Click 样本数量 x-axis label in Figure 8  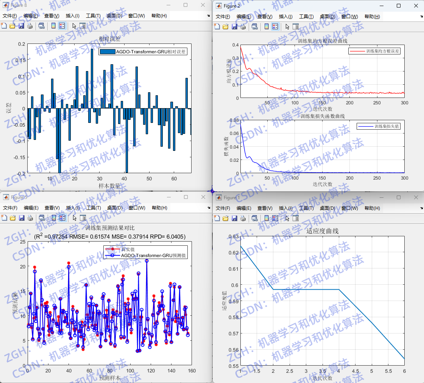109,186
